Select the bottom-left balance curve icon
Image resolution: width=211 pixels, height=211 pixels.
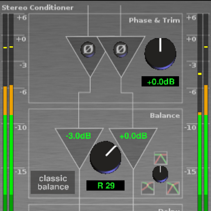[x=147, y=188]
